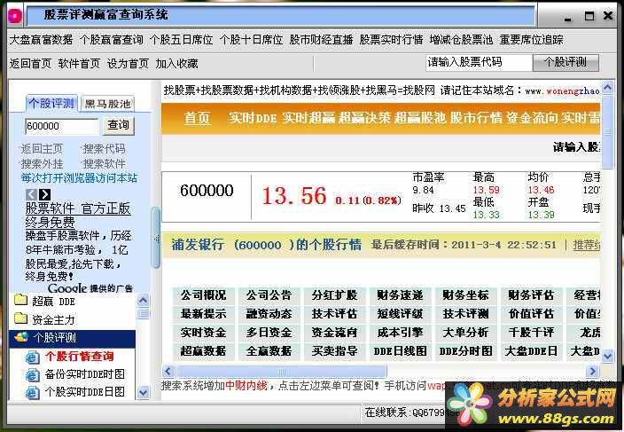Click 超赢决策 in orange navigation bar
The width and height of the screenshot is (624, 432).
click(364, 118)
